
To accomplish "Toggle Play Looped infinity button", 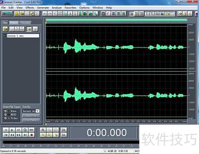I will coord(31,130).
